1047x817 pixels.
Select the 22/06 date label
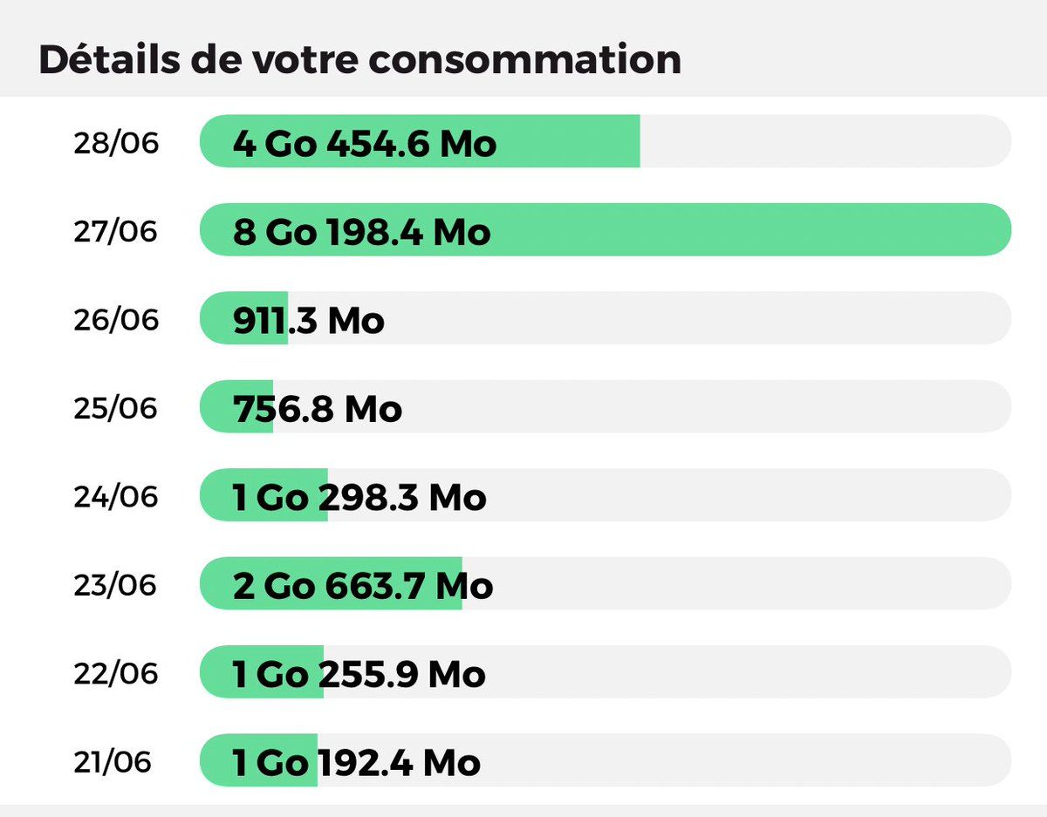116,673
